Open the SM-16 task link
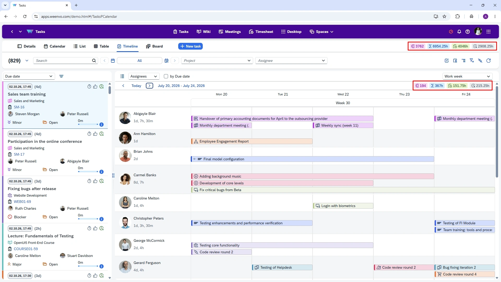 coord(19,107)
